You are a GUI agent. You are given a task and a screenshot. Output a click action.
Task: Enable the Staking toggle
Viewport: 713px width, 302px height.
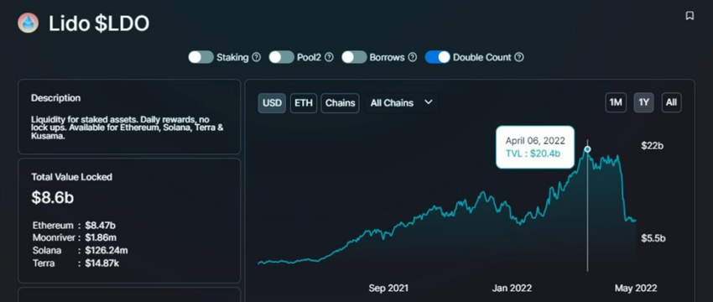(x=201, y=57)
